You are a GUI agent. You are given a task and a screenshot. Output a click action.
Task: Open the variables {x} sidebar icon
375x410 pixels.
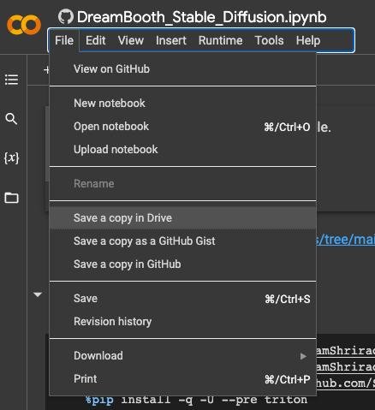pos(11,157)
